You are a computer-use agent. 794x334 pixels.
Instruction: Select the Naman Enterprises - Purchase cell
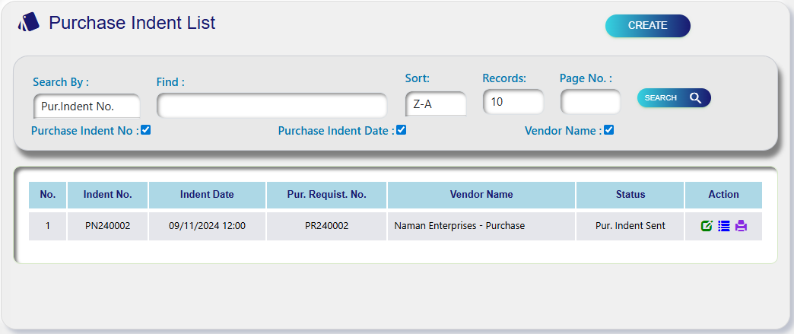coord(459,226)
